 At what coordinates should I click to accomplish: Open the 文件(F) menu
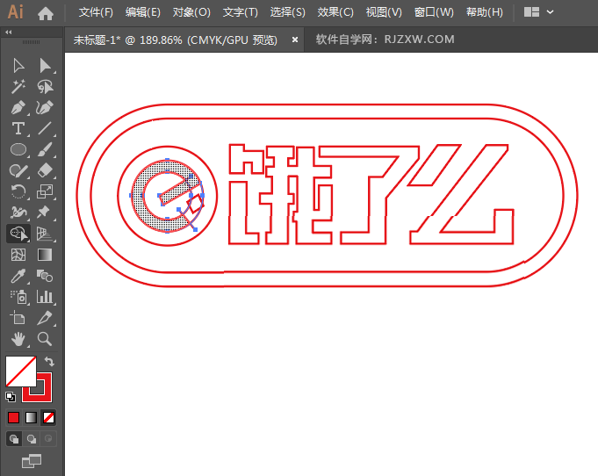(96, 12)
